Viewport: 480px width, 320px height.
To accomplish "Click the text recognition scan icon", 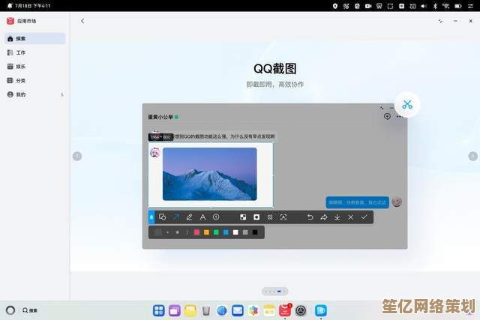I will click(x=283, y=217).
